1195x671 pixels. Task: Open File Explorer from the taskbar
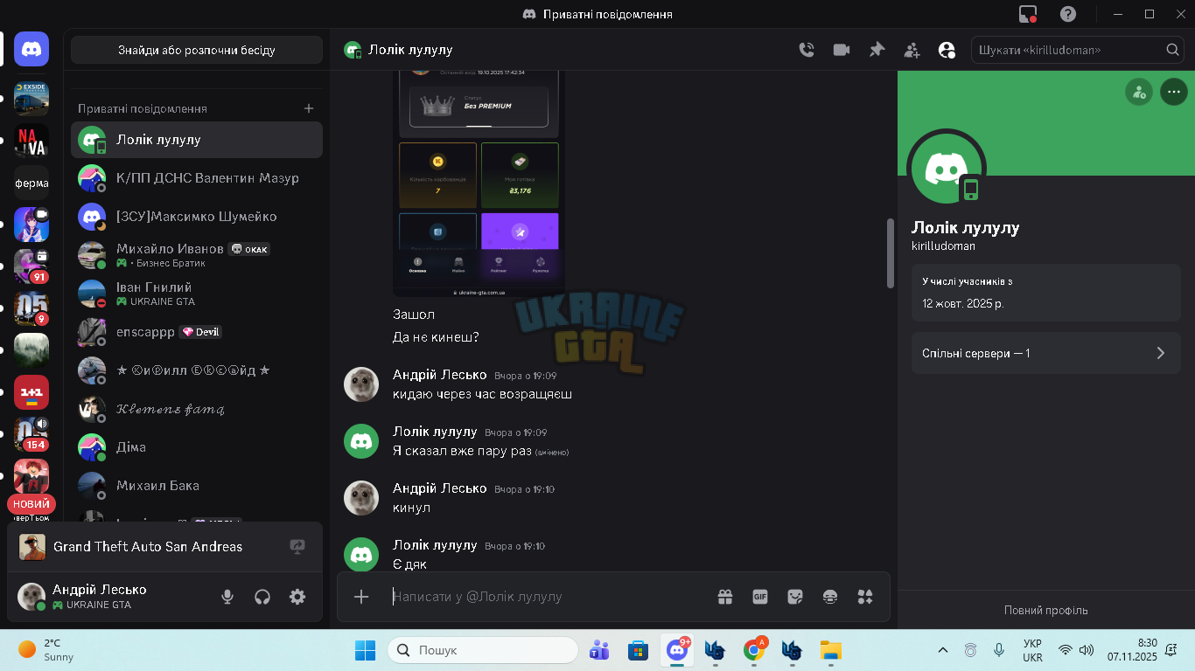pos(830,650)
